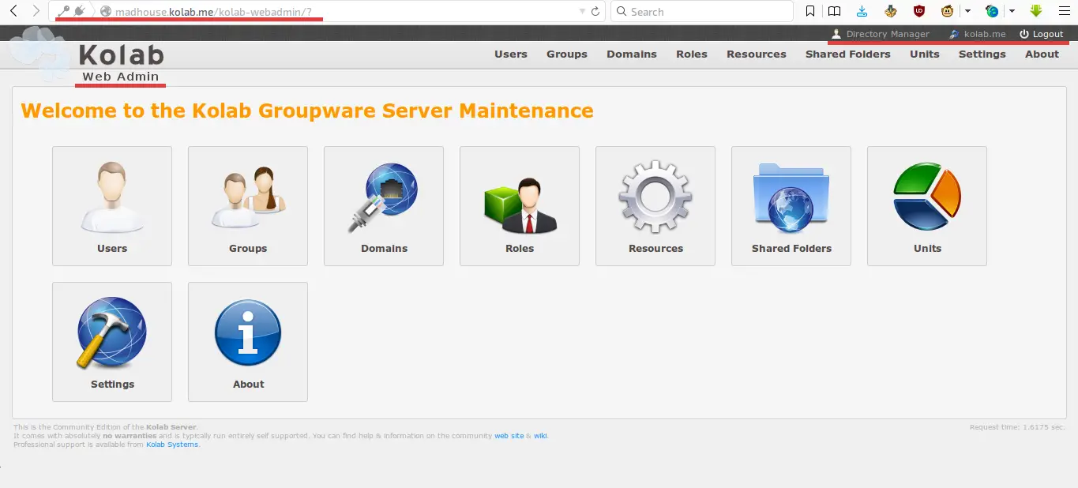1078x488 pixels.
Task: Select Resources in the top navigation
Action: click(757, 54)
